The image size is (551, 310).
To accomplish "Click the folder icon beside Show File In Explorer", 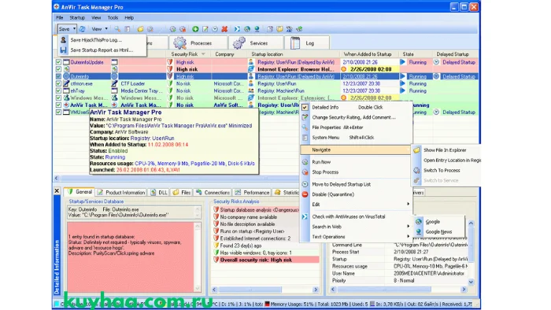I will 416,150.
